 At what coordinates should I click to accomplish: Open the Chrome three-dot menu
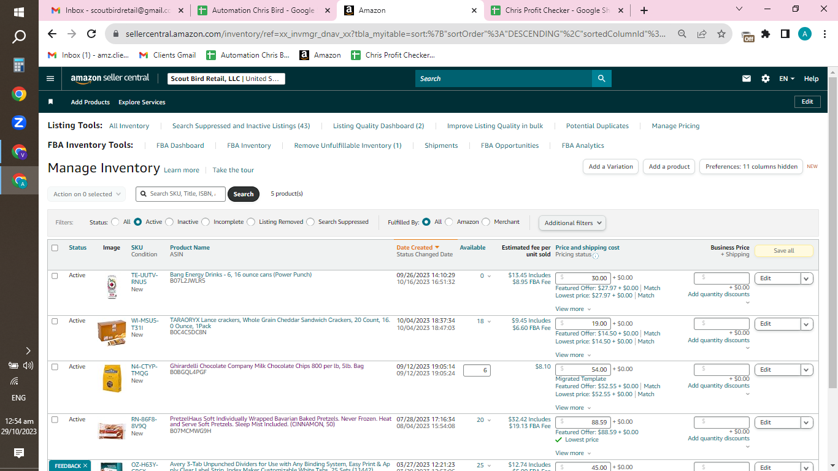click(825, 34)
